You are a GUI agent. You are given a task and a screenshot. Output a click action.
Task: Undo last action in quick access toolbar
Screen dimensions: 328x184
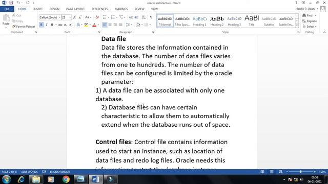click(x=18, y=3)
